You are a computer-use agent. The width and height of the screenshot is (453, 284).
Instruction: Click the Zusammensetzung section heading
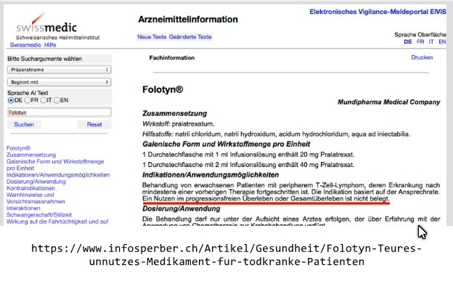[174, 113]
